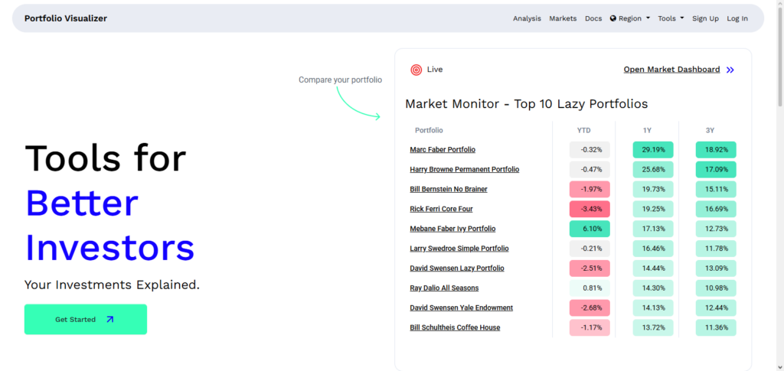This screenshot has width=784, height=371.
Task: Click the 11.36% 3Y value
Action: [716, 327]
